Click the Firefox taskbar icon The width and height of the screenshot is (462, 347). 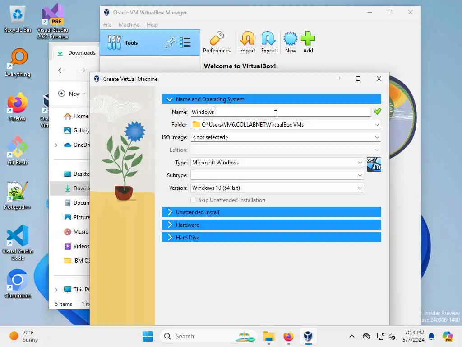(x=288, y=336)
